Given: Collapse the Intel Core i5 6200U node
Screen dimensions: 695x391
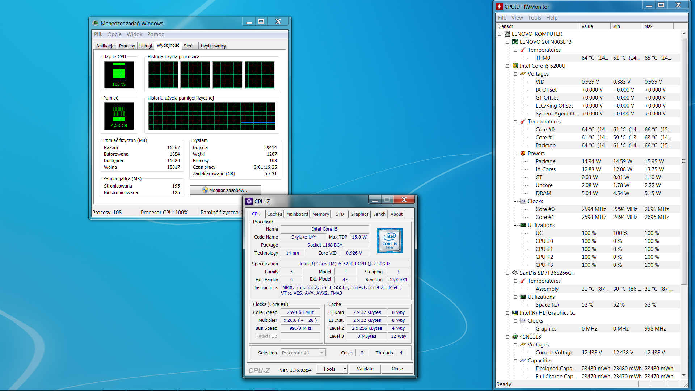Looking at the screenshot, I should coord(507,66).
